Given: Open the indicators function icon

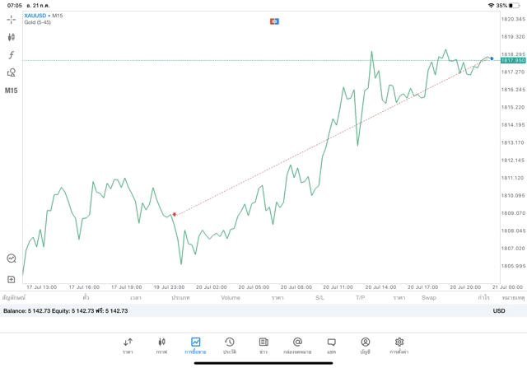Looking at the screenshot, I should [12, 54].
